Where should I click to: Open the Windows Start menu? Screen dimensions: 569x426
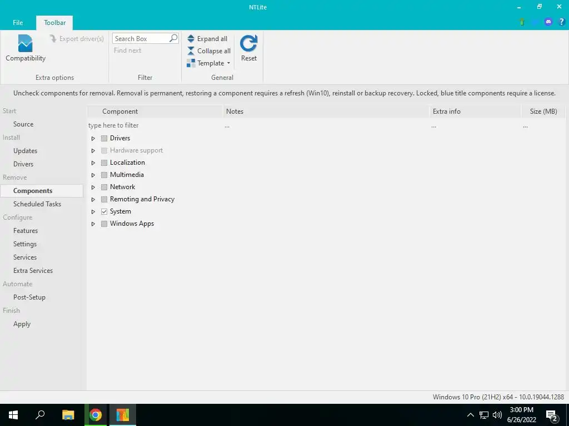click(13, 415)
